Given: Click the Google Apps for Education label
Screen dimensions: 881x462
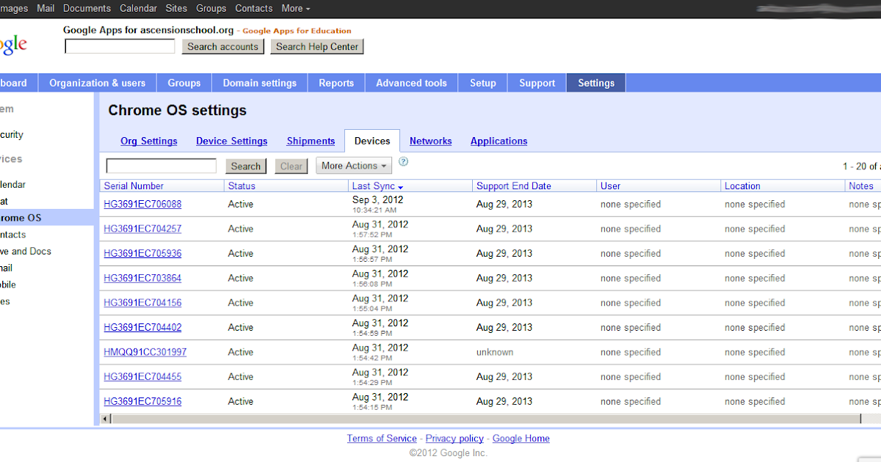Looking at the screenshot, I should pos(297,31).
